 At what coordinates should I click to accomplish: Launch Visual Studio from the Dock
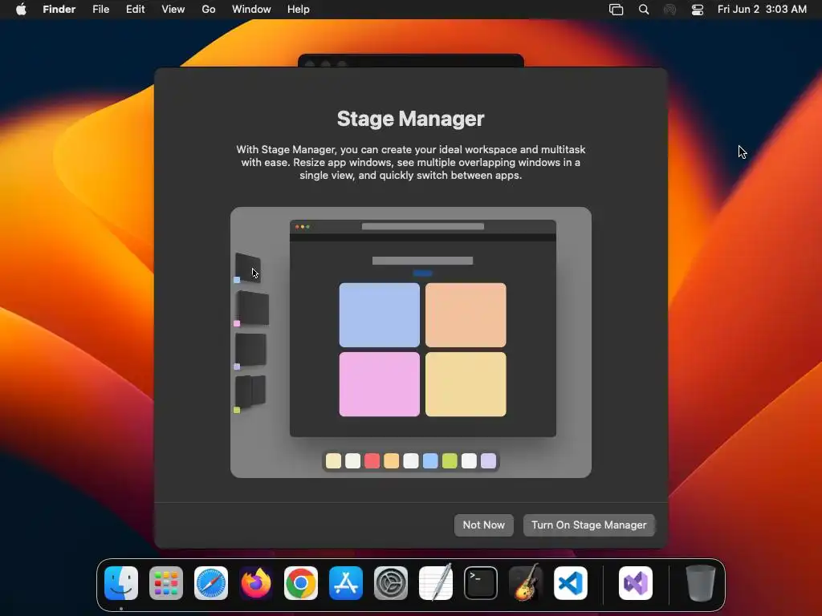click(x=636, y=583)
